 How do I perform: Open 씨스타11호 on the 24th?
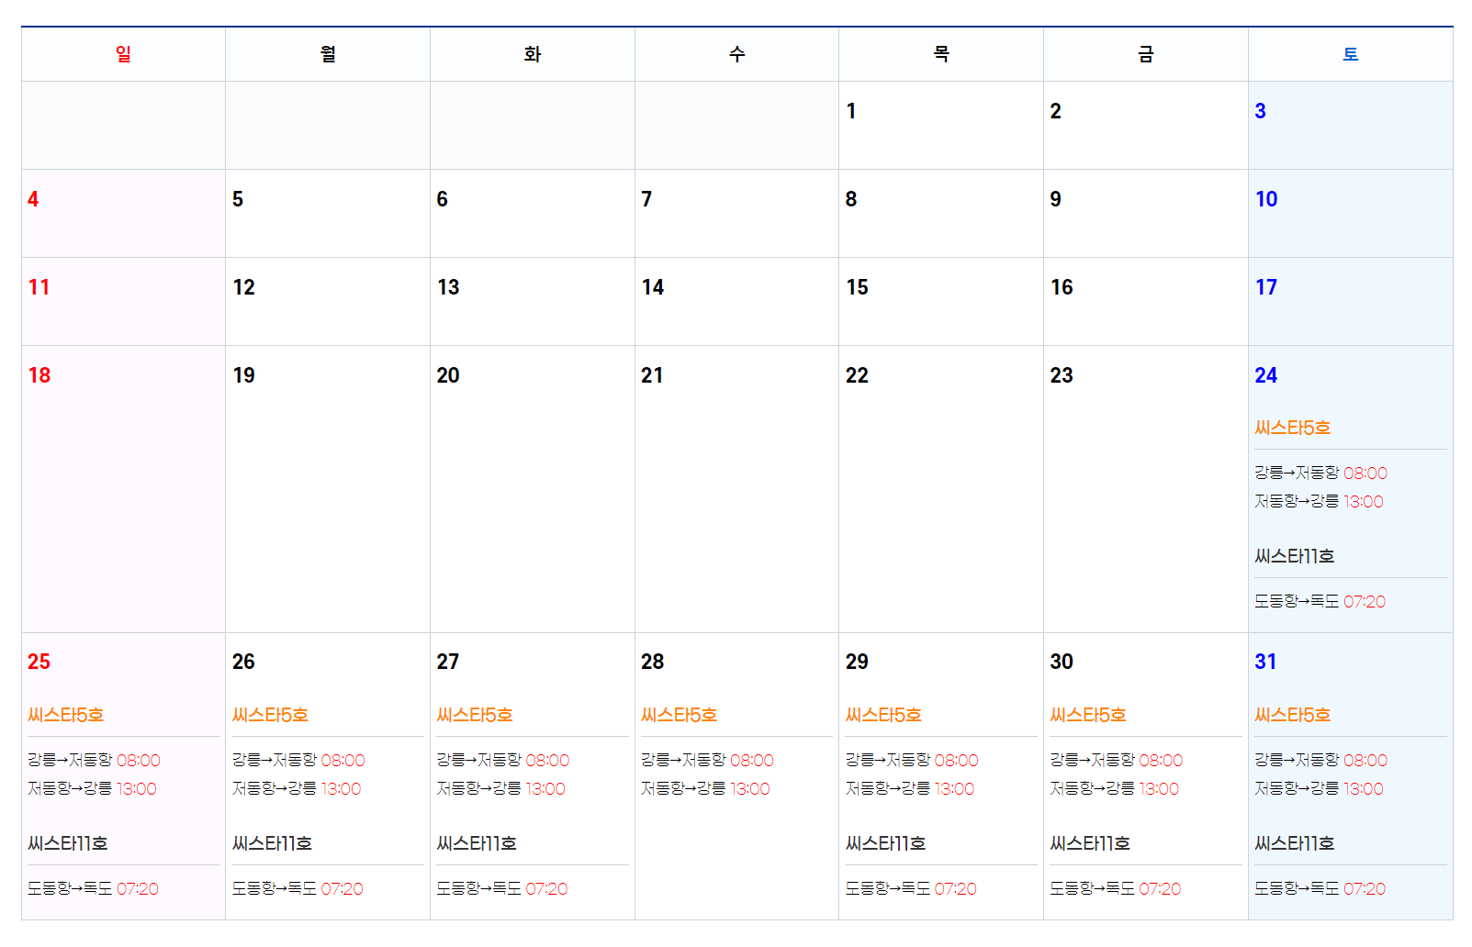point(1294,556)
